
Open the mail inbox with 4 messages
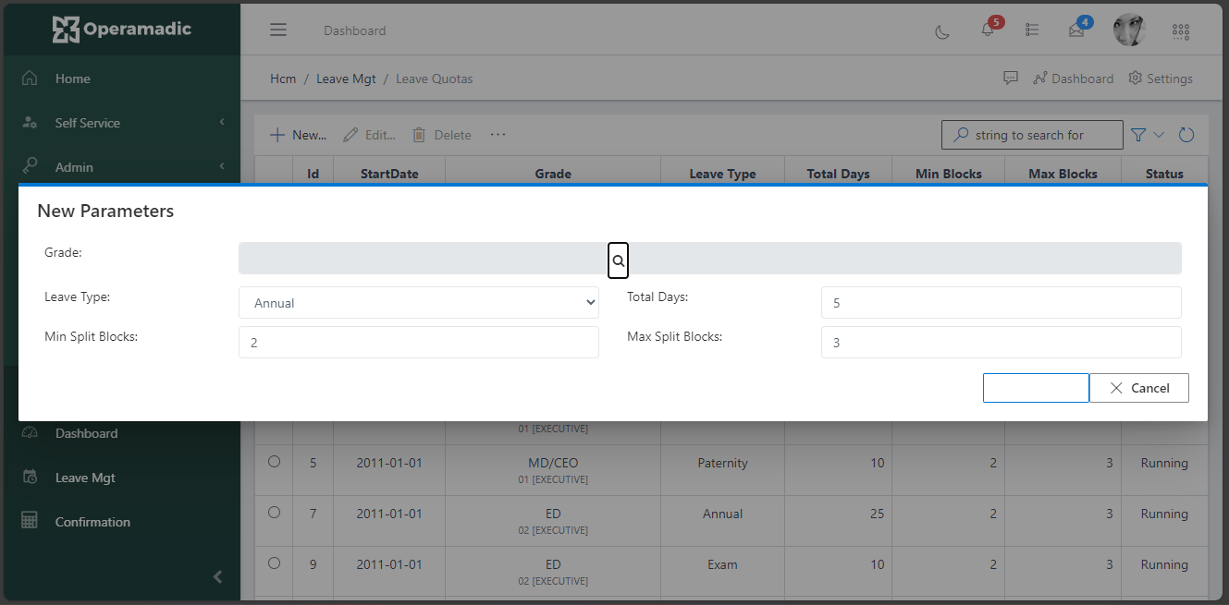point(1077,30)
